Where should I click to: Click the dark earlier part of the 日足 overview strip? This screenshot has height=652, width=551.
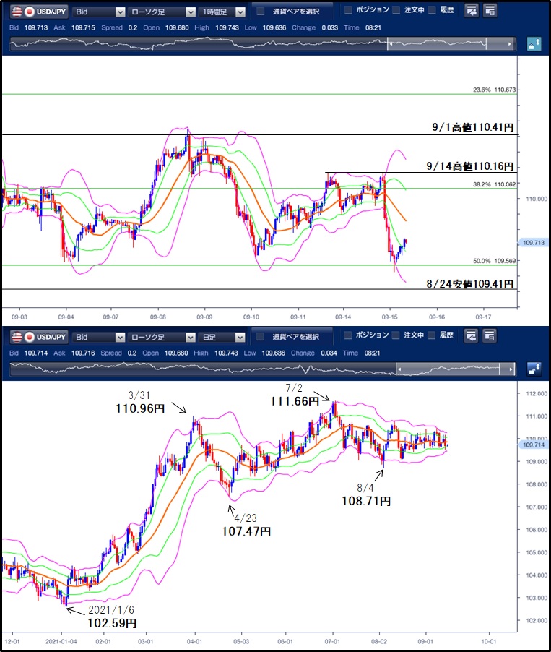pyautogui.click(x=203, y=369)
